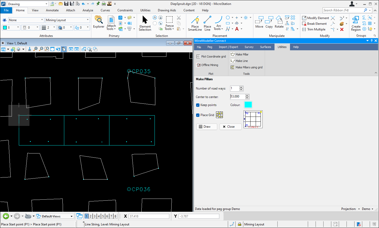Toggle the Place Grid checkbox
The image size is (379, 228).
tap(198, 115)
